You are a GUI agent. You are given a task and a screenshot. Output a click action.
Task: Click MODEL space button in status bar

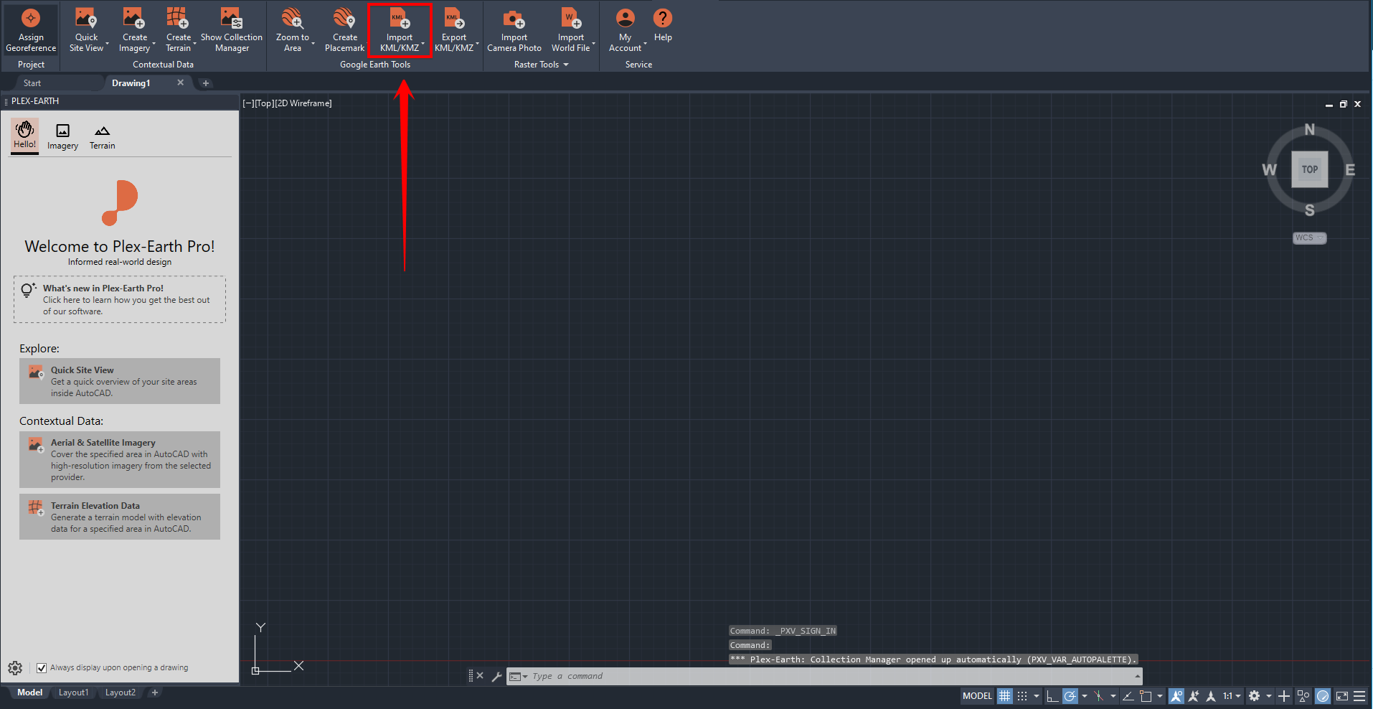pyautogui.click(x=977, y=696)
